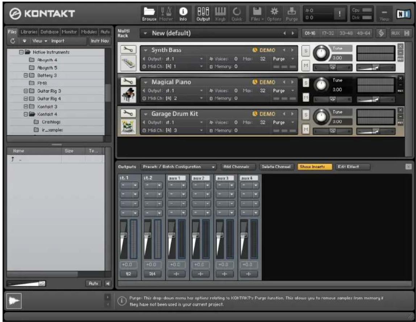Toggle the Info pane icon
Screen dimensions: 416x322
[x=183, y=14]
